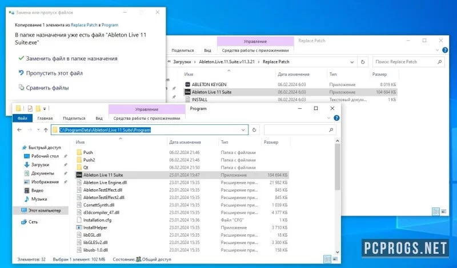Expand address history dropdown in Program window
457x268 pixels.
pyautogui.click(x=243, y=130)
